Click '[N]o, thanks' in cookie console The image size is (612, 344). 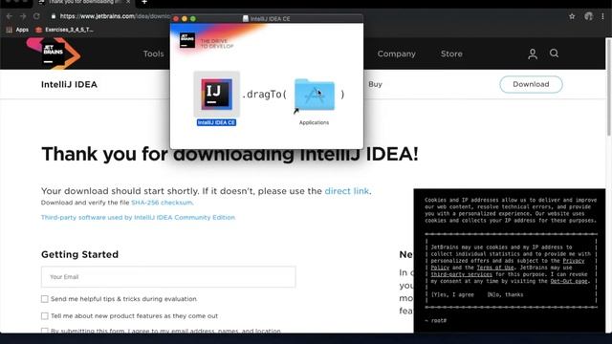505,295
